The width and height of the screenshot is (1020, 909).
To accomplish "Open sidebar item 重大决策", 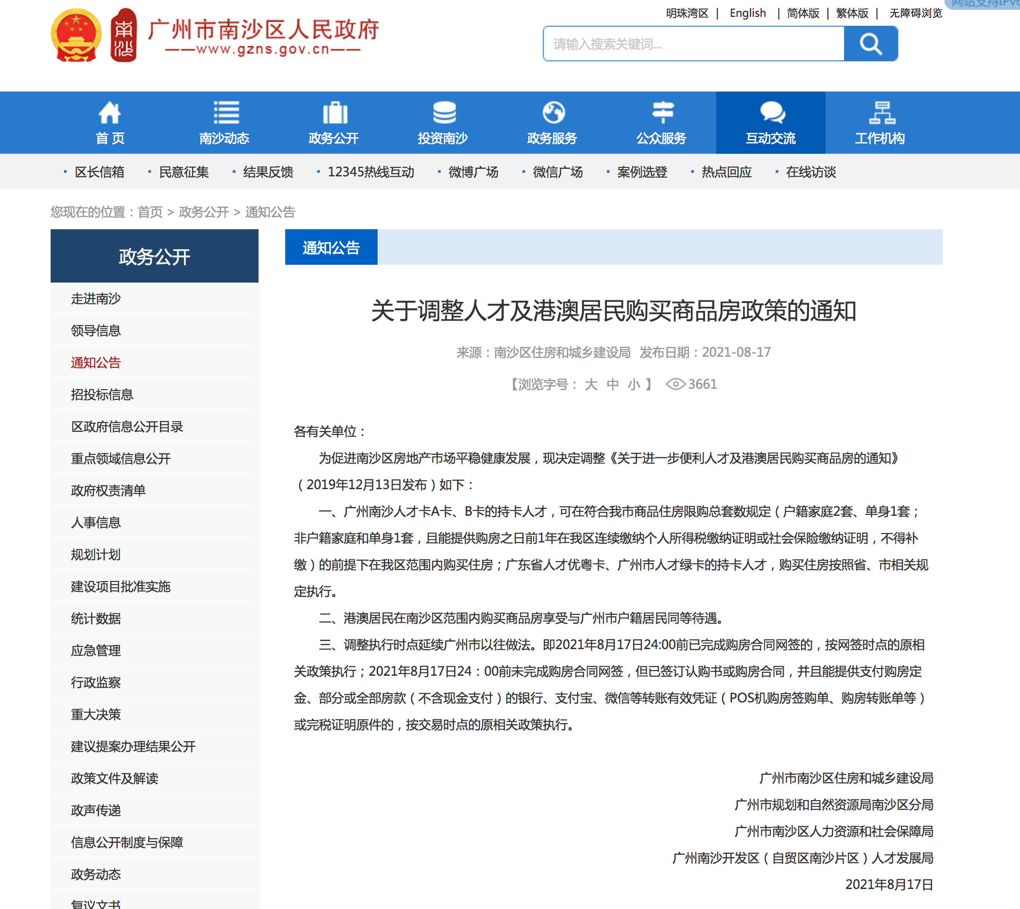I will tap(96, 714).
